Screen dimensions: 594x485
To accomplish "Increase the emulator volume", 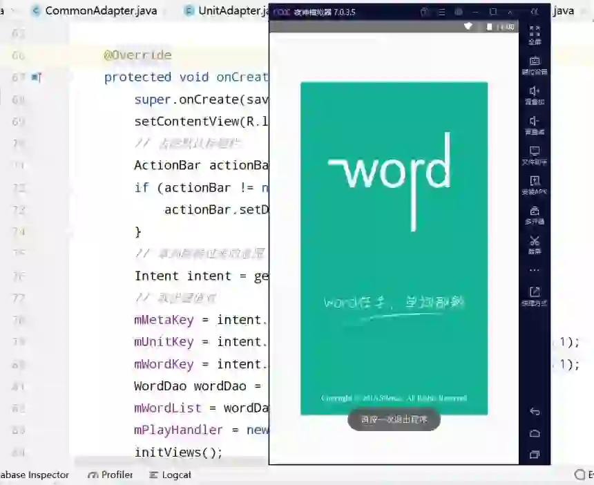I will (535, 93).
